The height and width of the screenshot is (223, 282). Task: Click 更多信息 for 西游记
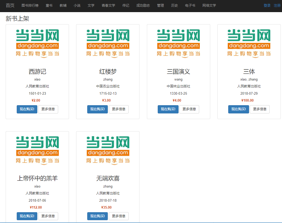coord(48,109)
